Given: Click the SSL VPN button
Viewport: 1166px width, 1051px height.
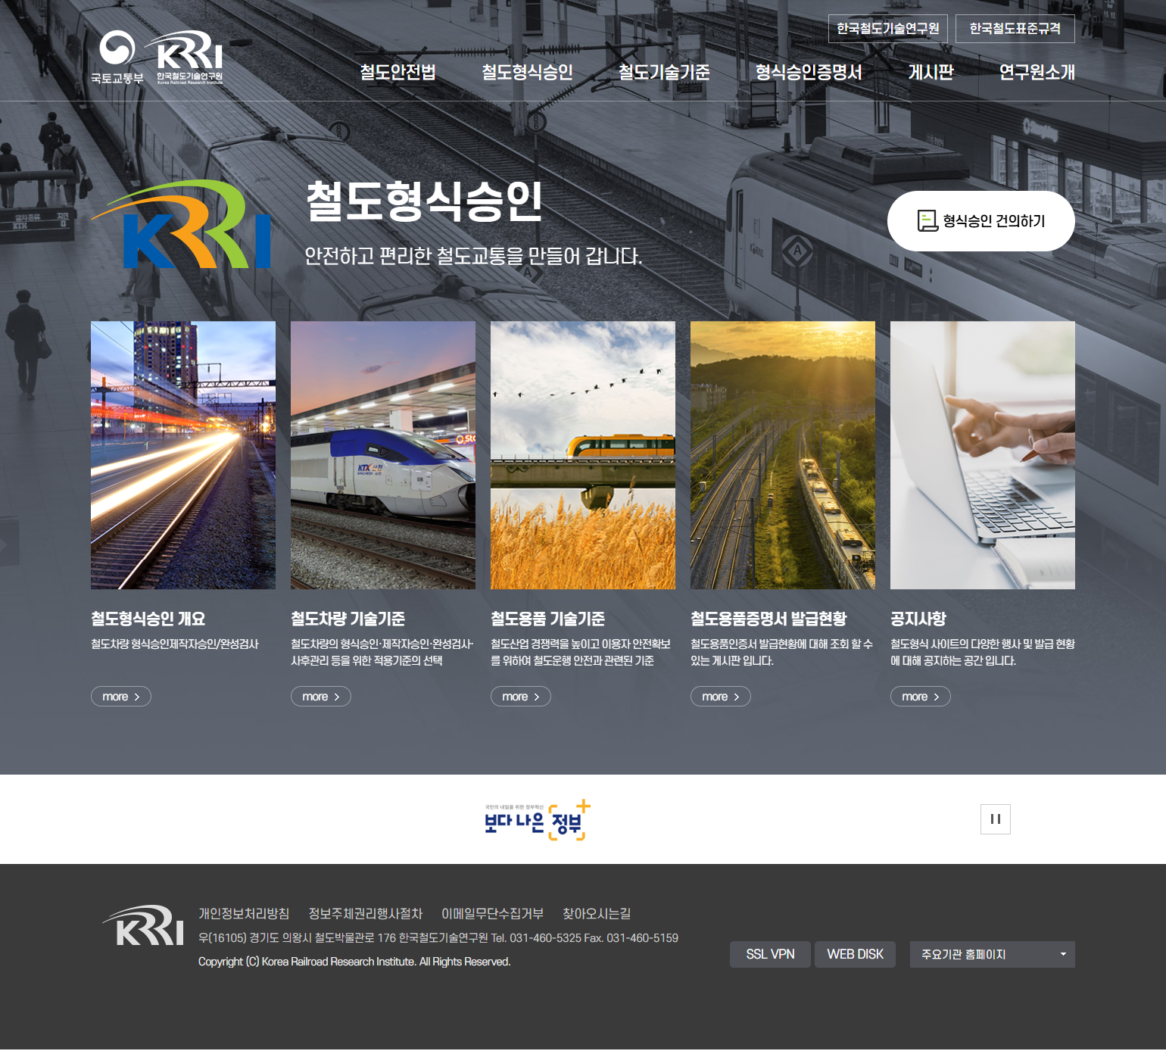Looking at the screenshot, I should pos(770,954).
